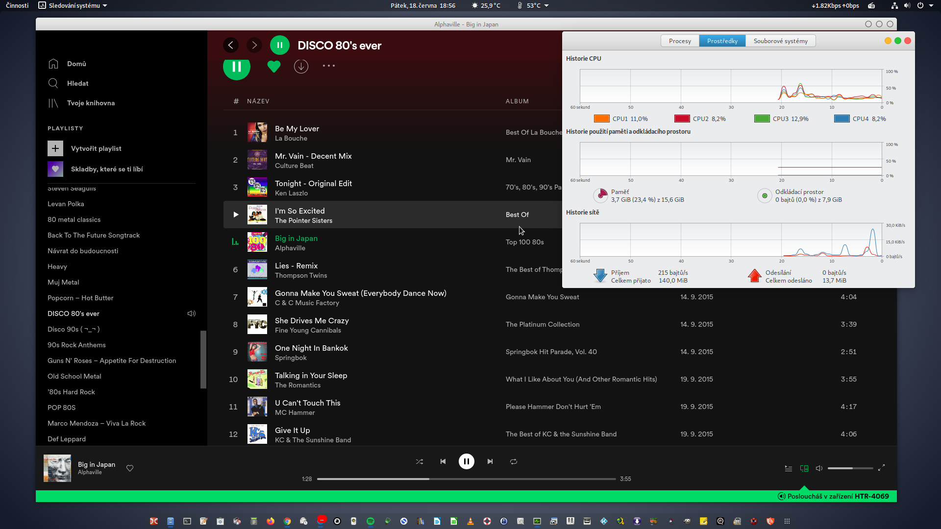Open the Domů home page
This screenshot has height=529, width=941.
pyautogui.click(x=67, y=64)
